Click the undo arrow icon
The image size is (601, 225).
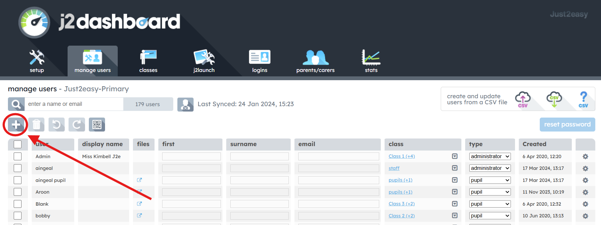pos(56,125)
